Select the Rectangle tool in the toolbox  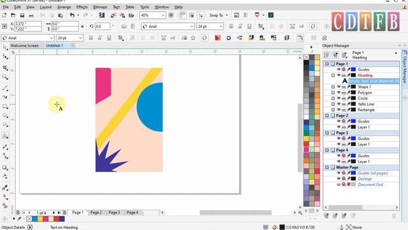pyautogui.click(x=5, y=107)
